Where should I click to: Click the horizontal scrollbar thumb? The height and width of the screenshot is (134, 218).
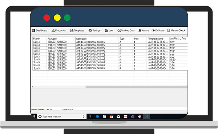[136, 87]
